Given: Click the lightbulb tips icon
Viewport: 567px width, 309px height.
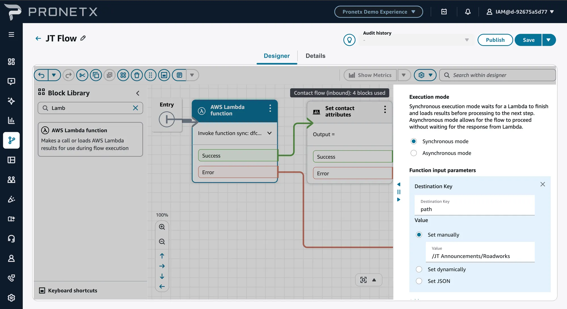Looking at the screenshot, I should point(349,40).
